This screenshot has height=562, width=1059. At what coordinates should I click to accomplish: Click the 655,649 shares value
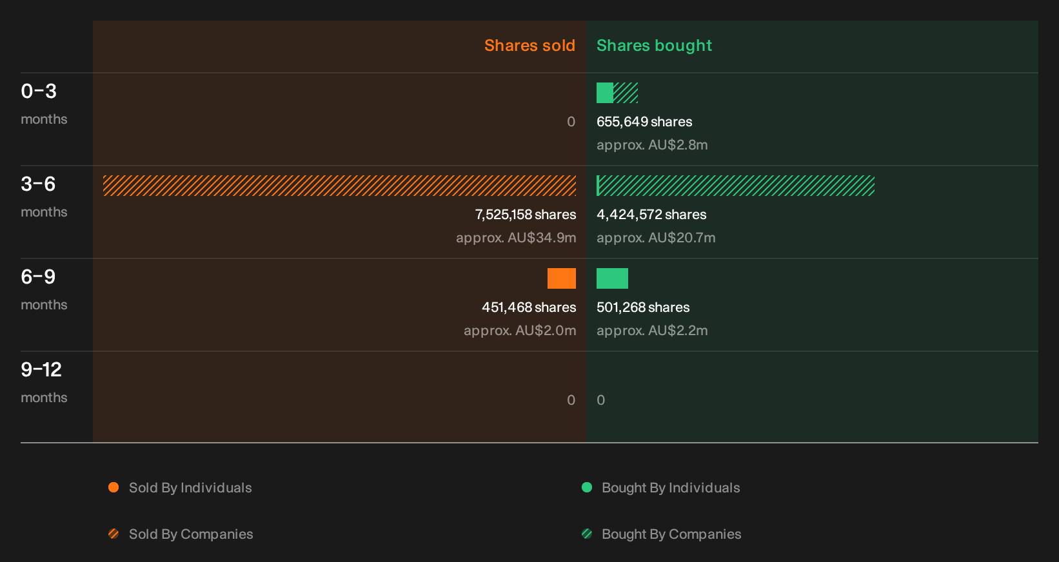click(644, 122)
